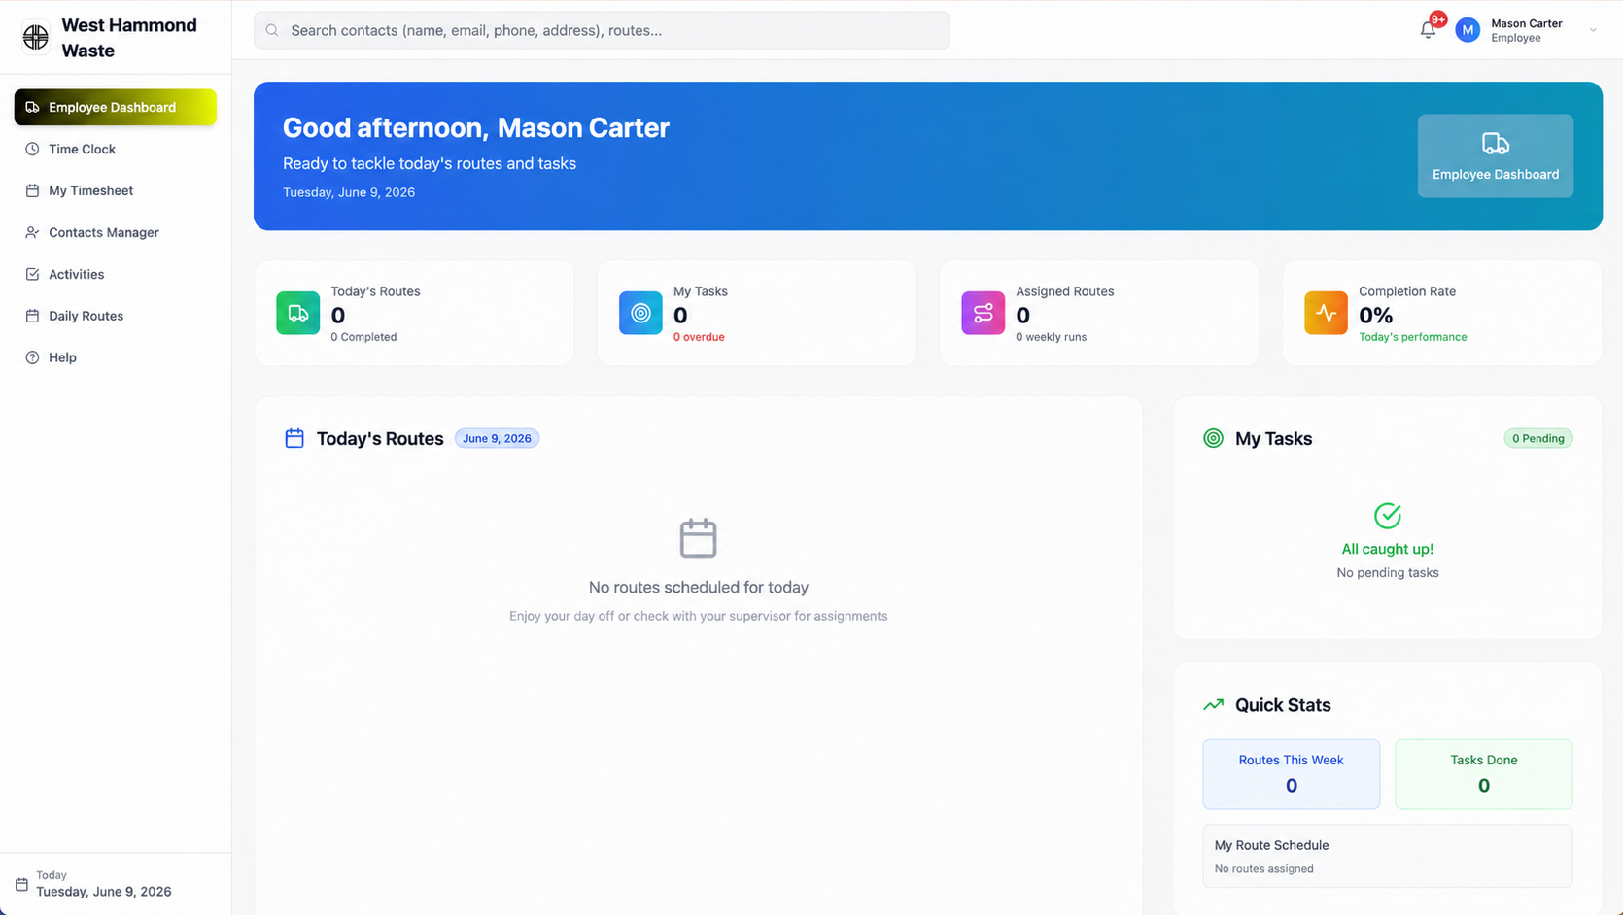Image resolution: width=1623 pixels, height=915 pixels.
Task: Click the Routes This Week tile
Action: pos(1291,774)
